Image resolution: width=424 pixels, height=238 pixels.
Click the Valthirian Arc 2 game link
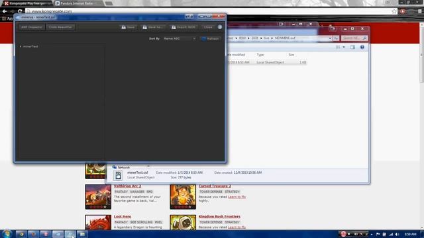pos(127,186)
